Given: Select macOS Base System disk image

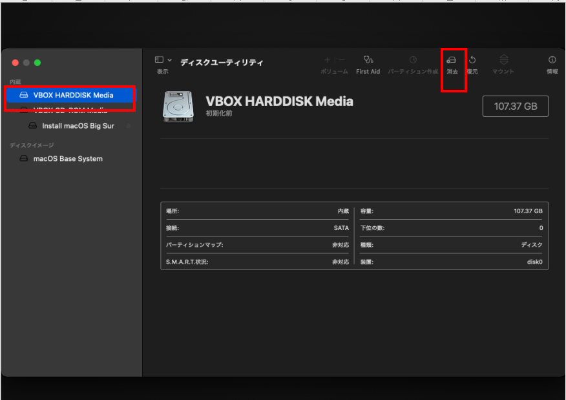Looking at the screenshot, I should pyautogui.click(x=68, y=158).
